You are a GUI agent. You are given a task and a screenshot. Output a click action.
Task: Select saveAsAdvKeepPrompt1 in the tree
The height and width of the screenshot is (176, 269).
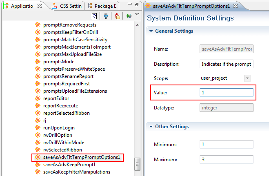69,165
